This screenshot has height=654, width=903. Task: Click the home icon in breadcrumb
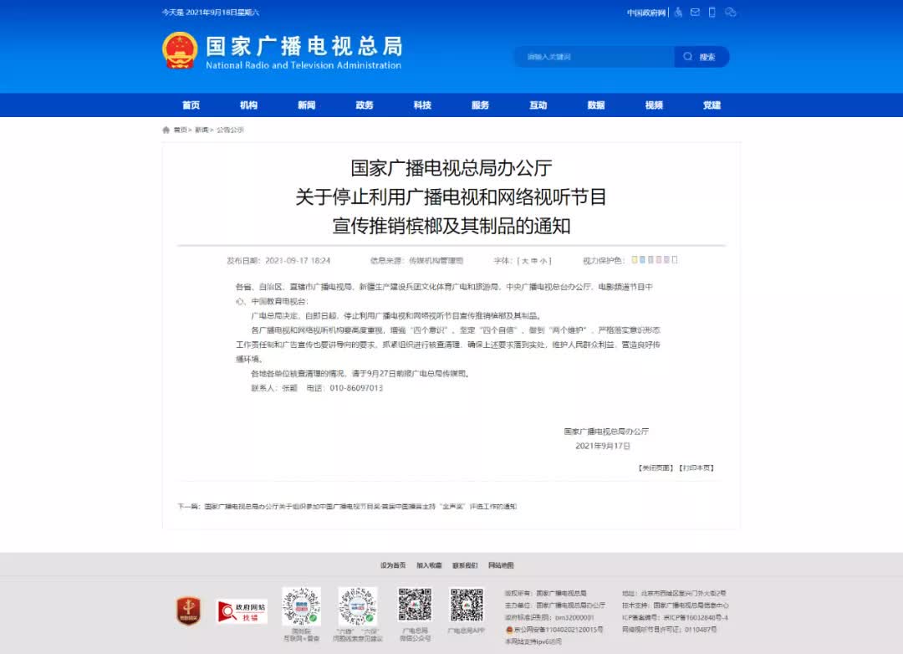[166, 130]
